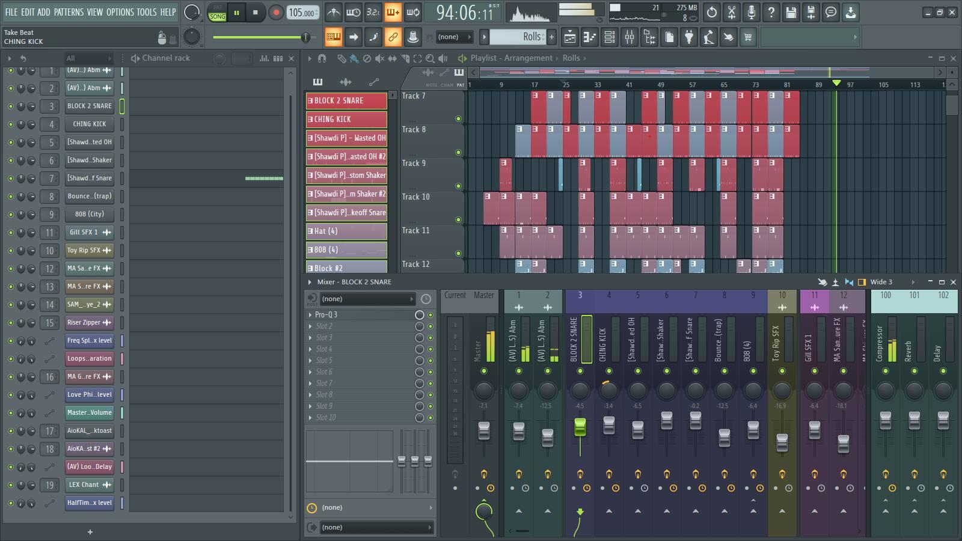
Task: Select the Draw pencil tool in Playlist
Action: click(341, 58)
